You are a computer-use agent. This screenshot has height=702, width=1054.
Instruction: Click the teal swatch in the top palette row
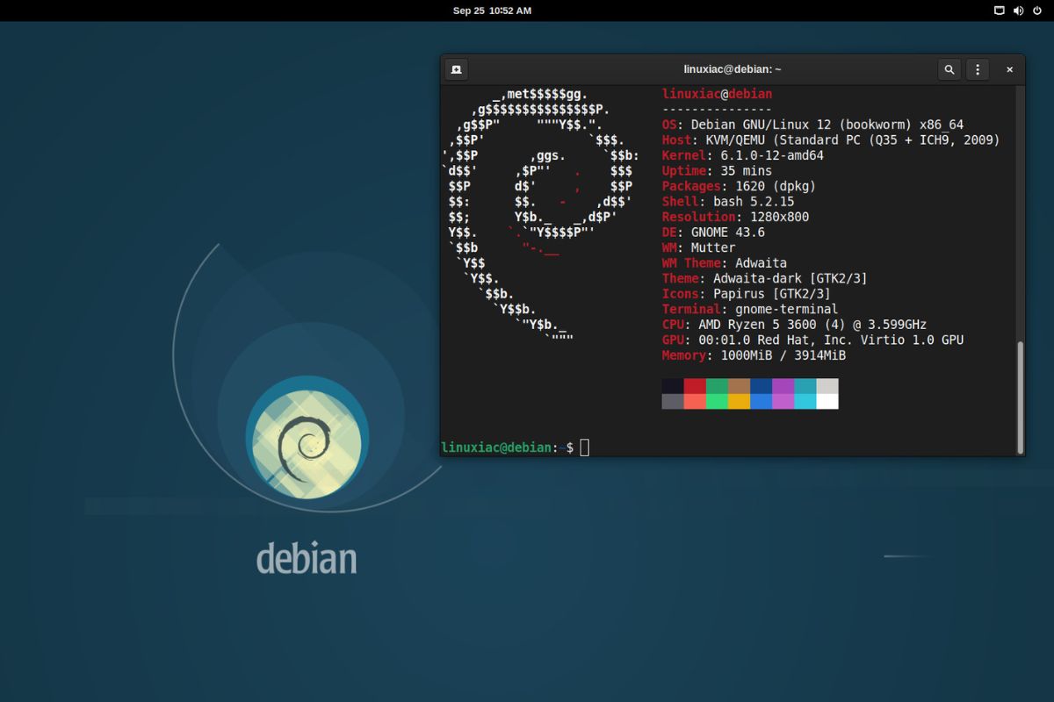click(805, 386)
